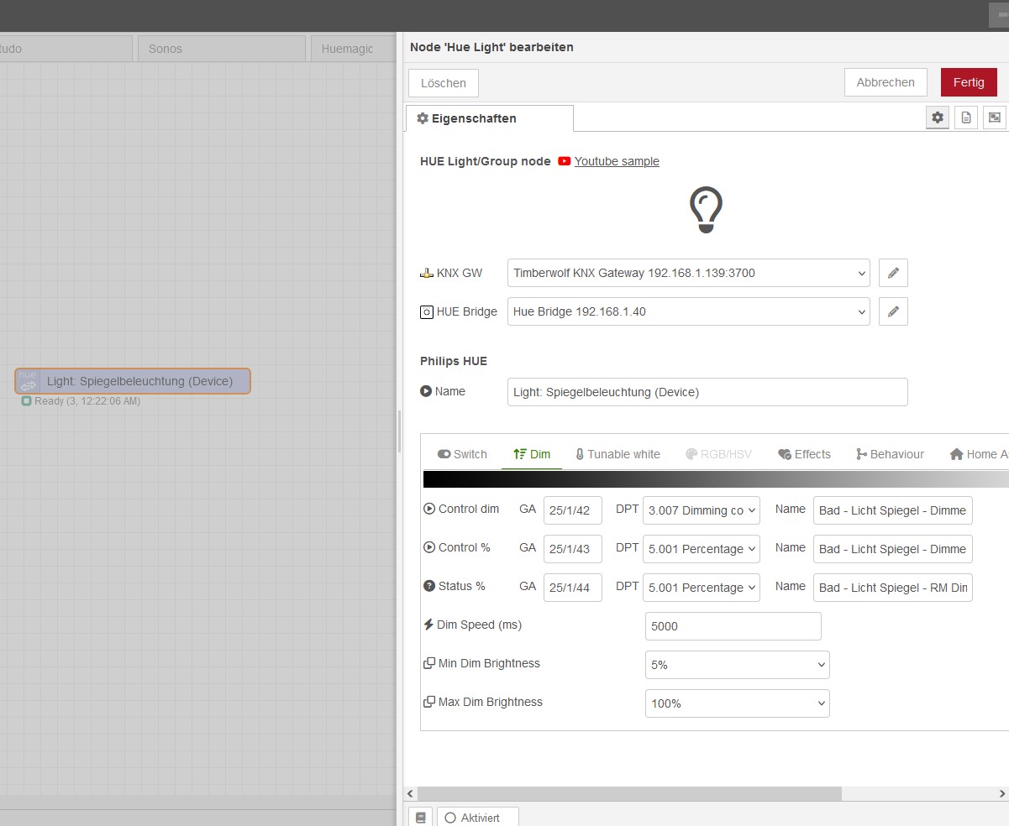Click the 'Ready (3, 12:22:06 AM)' node status text

(x=87, y=401)
